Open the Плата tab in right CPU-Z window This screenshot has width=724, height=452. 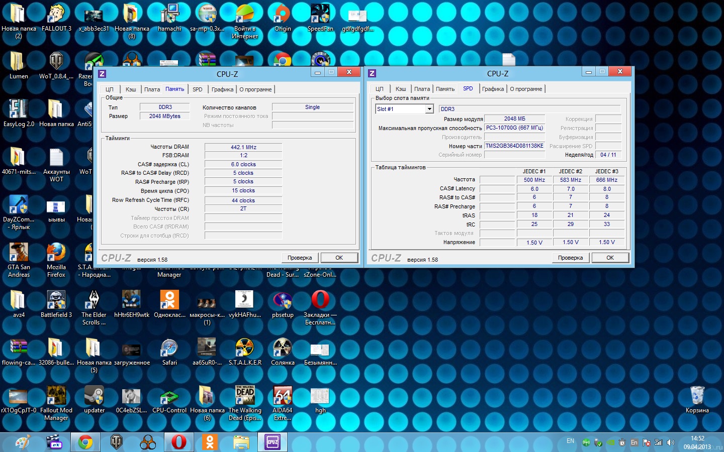[422, 89]
